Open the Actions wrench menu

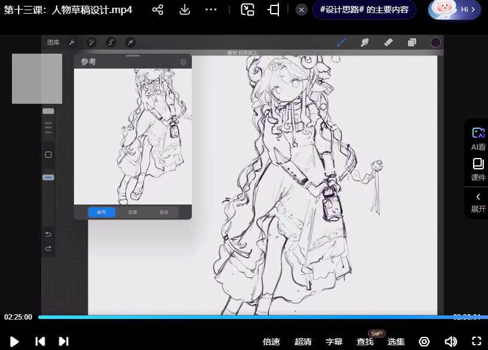click(x=72, y=42)
